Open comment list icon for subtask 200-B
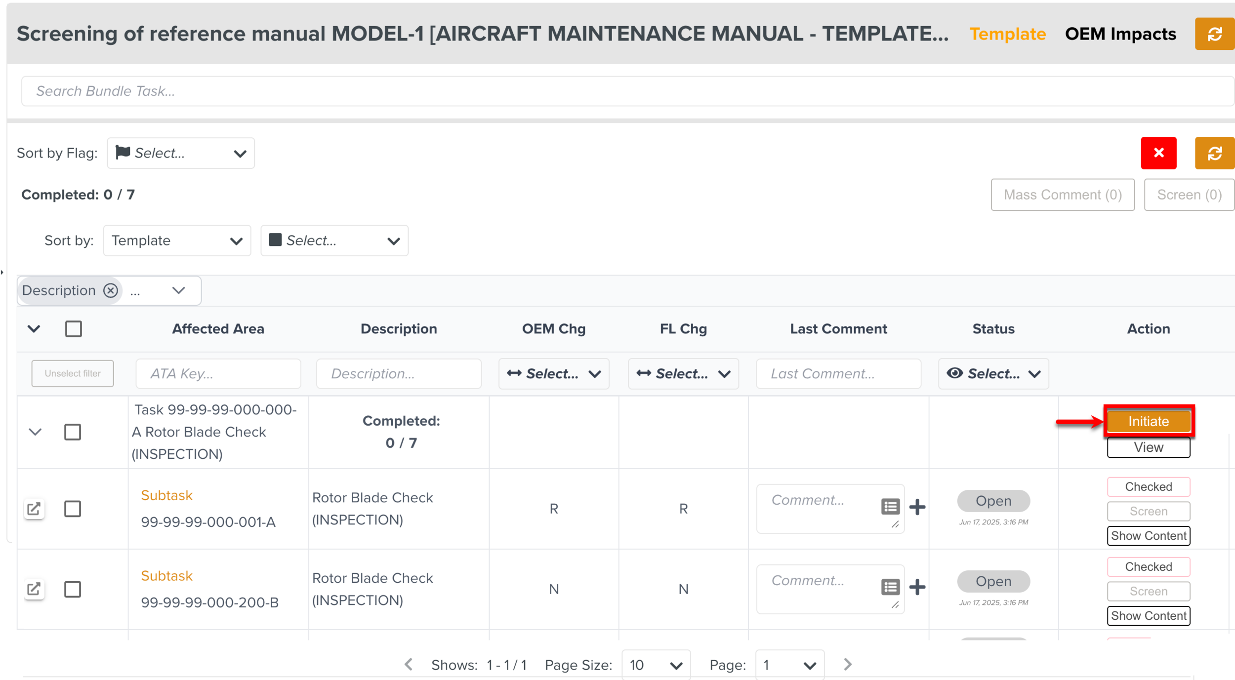1235x680 pixels. 890,587
